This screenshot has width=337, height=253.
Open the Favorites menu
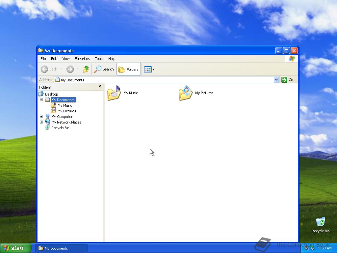[x=82, y=59]
